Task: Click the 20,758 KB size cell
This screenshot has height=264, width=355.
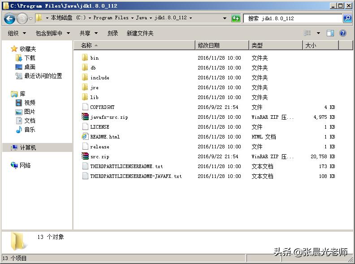Action: click(x=323, y=156)
